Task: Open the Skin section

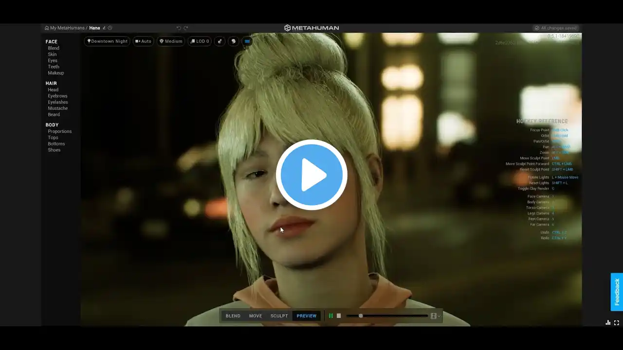Action: (x=52, y=54)
